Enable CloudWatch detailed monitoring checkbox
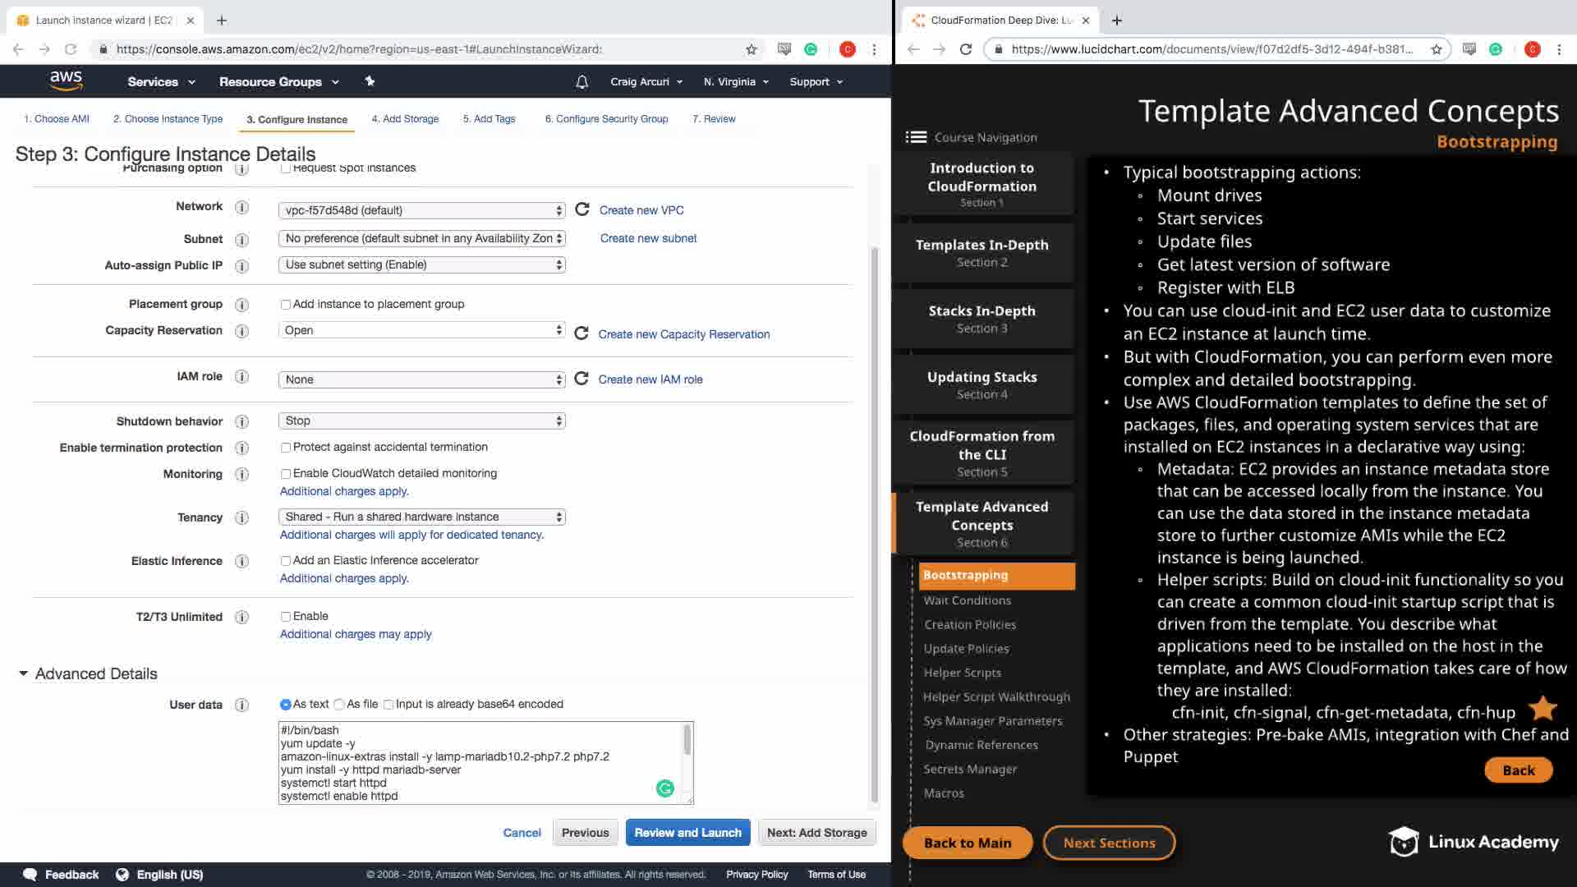Screen dimensions: 1577x887 (286, 474)
